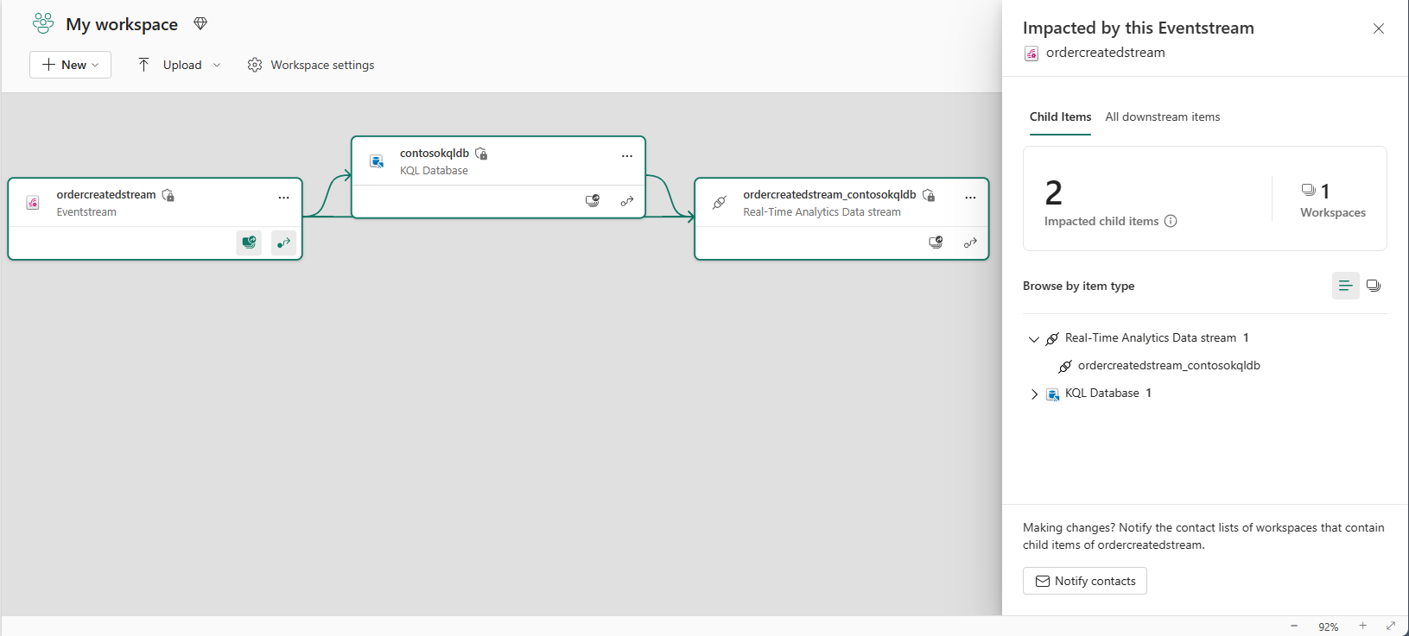Open the Upload dropdown menu
This screenshot has height=636, width=1409.
179,65
